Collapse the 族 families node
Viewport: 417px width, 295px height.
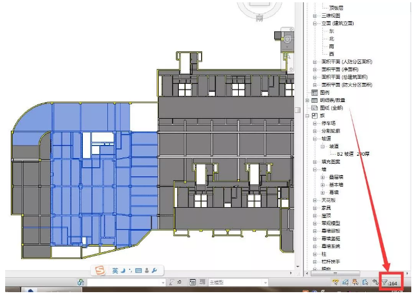point(307,116)
